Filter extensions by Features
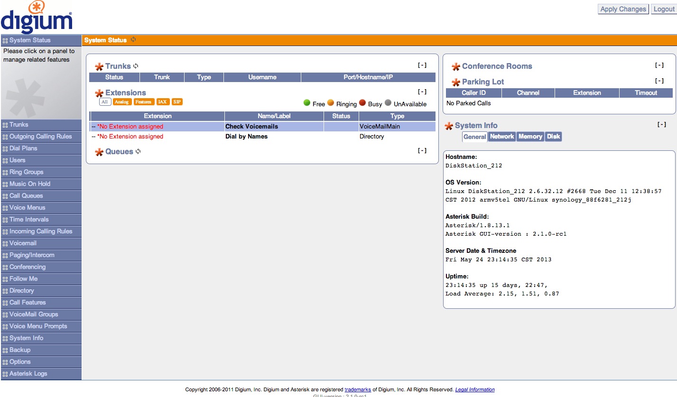The image size is (677, 397). (143, 102)
